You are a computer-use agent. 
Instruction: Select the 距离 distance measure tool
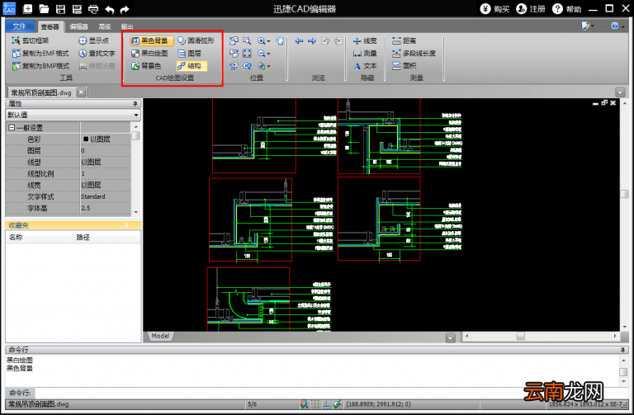point(404,40)
